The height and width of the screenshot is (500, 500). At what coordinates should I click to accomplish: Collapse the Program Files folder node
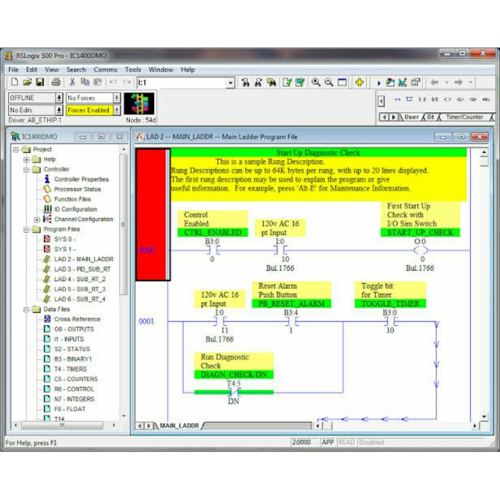26,229
